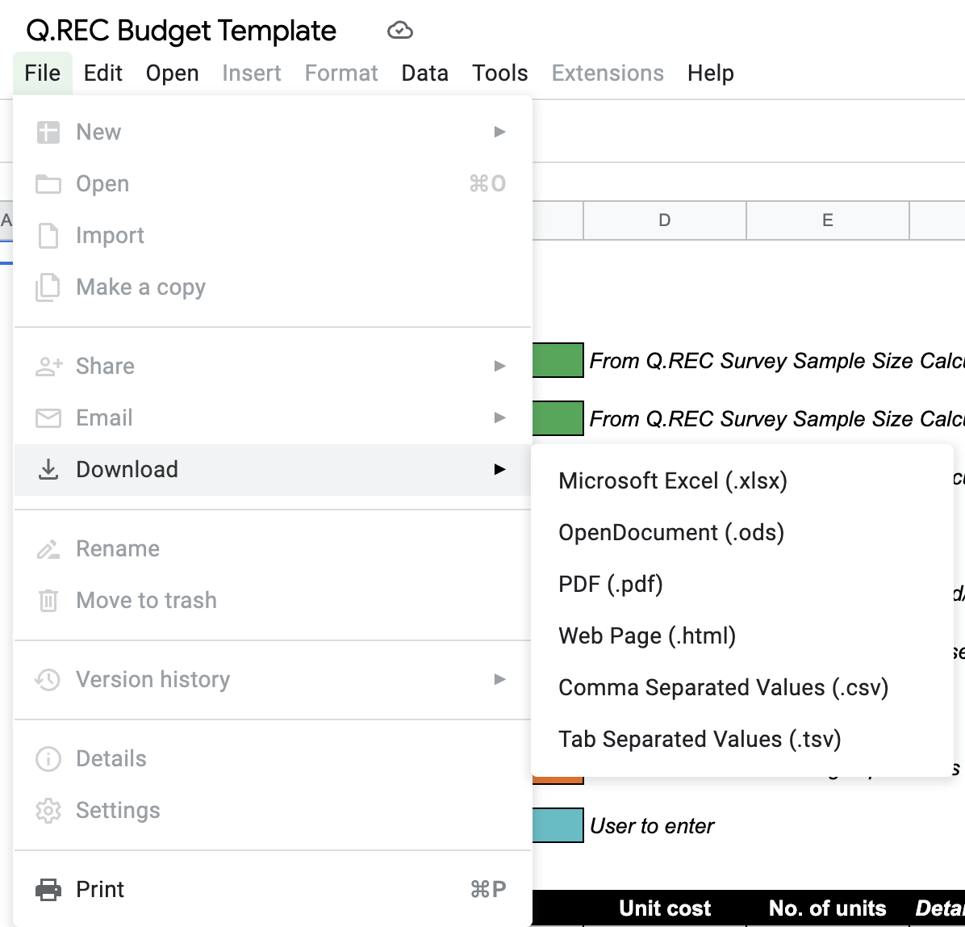Click the Move to trash bin icon
This screenshot has width=965, height=927.
[48, 601]
